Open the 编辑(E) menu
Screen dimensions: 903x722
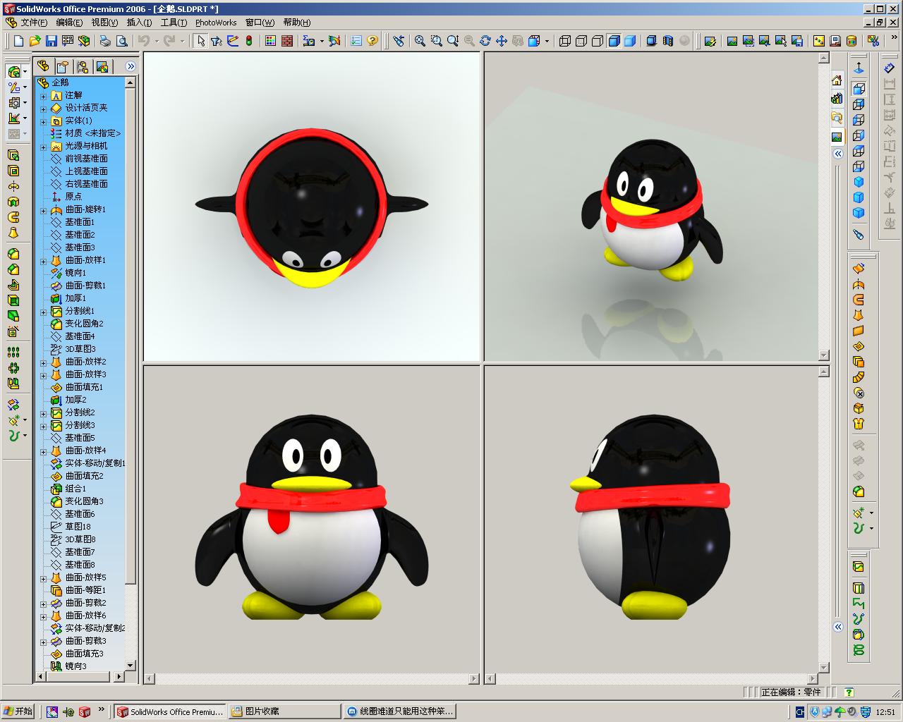point(70,23)
